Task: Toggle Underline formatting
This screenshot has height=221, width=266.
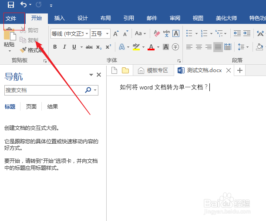Action: pyautogui.click(x=74, y=47)
